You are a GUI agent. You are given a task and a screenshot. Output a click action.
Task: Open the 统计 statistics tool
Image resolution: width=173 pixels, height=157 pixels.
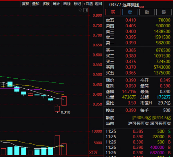[x=56, y=4]
